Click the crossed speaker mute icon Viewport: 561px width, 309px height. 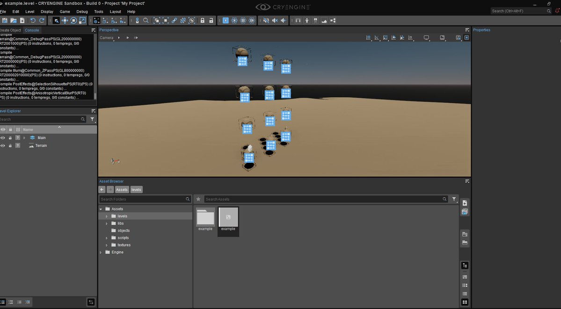(275, 21)
